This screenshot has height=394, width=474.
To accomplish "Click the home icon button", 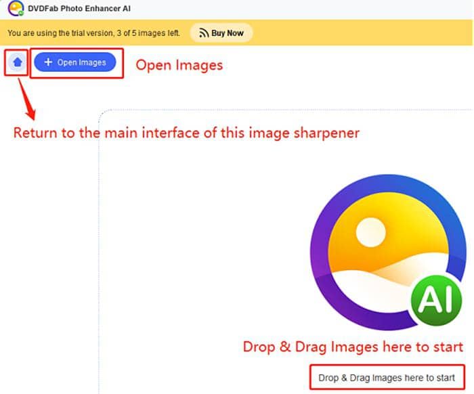I will [17, 62].
